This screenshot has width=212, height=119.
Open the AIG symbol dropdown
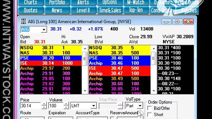pos(44,29)
